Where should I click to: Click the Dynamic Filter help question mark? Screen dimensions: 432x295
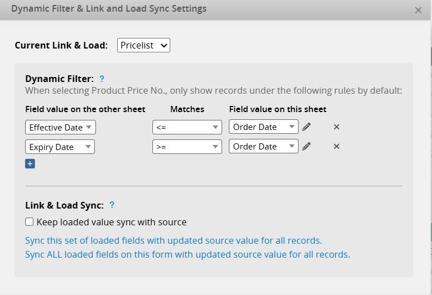point(102,79)
